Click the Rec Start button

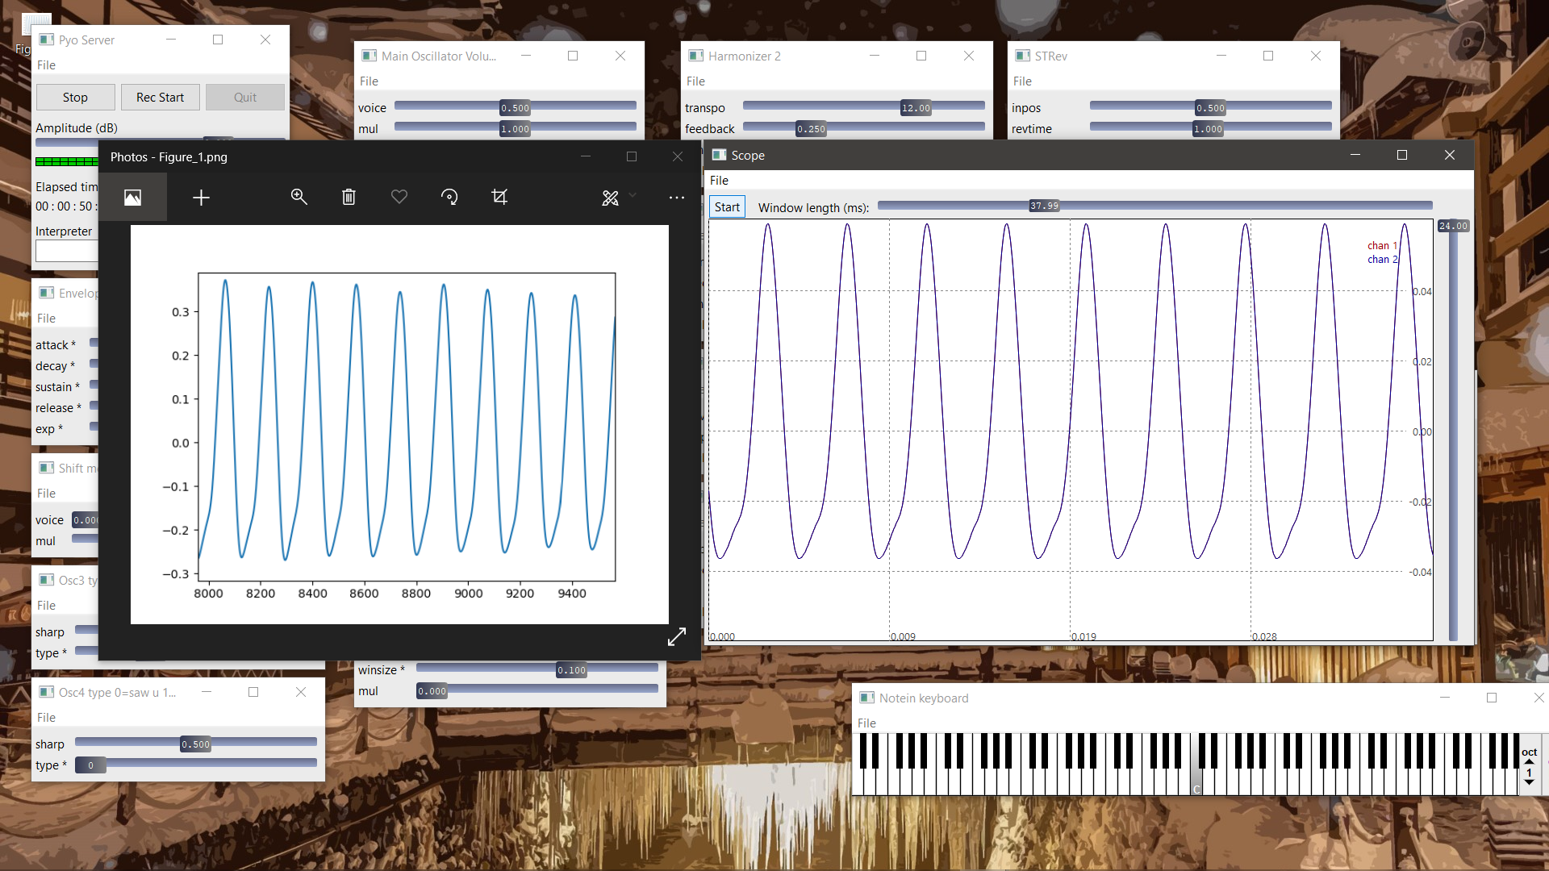click(160, 98)
